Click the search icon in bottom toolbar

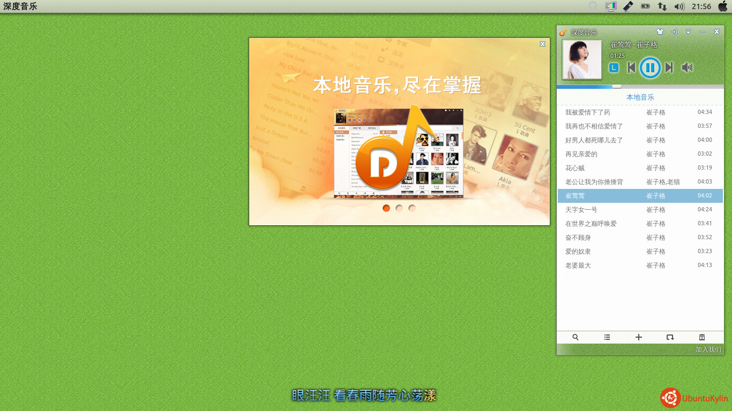point(576,337)
